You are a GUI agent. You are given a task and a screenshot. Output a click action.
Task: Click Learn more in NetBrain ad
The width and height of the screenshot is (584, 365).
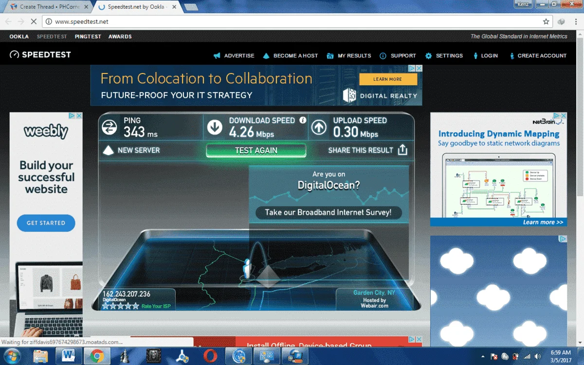click(543, 222)
